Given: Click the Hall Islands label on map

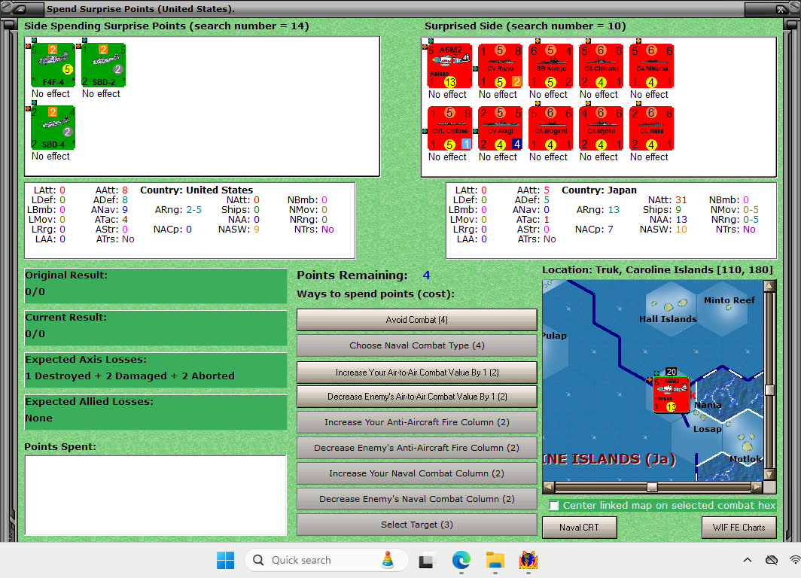Looking at the screenshot, I should pyautogui.click(x=668, y=319).
